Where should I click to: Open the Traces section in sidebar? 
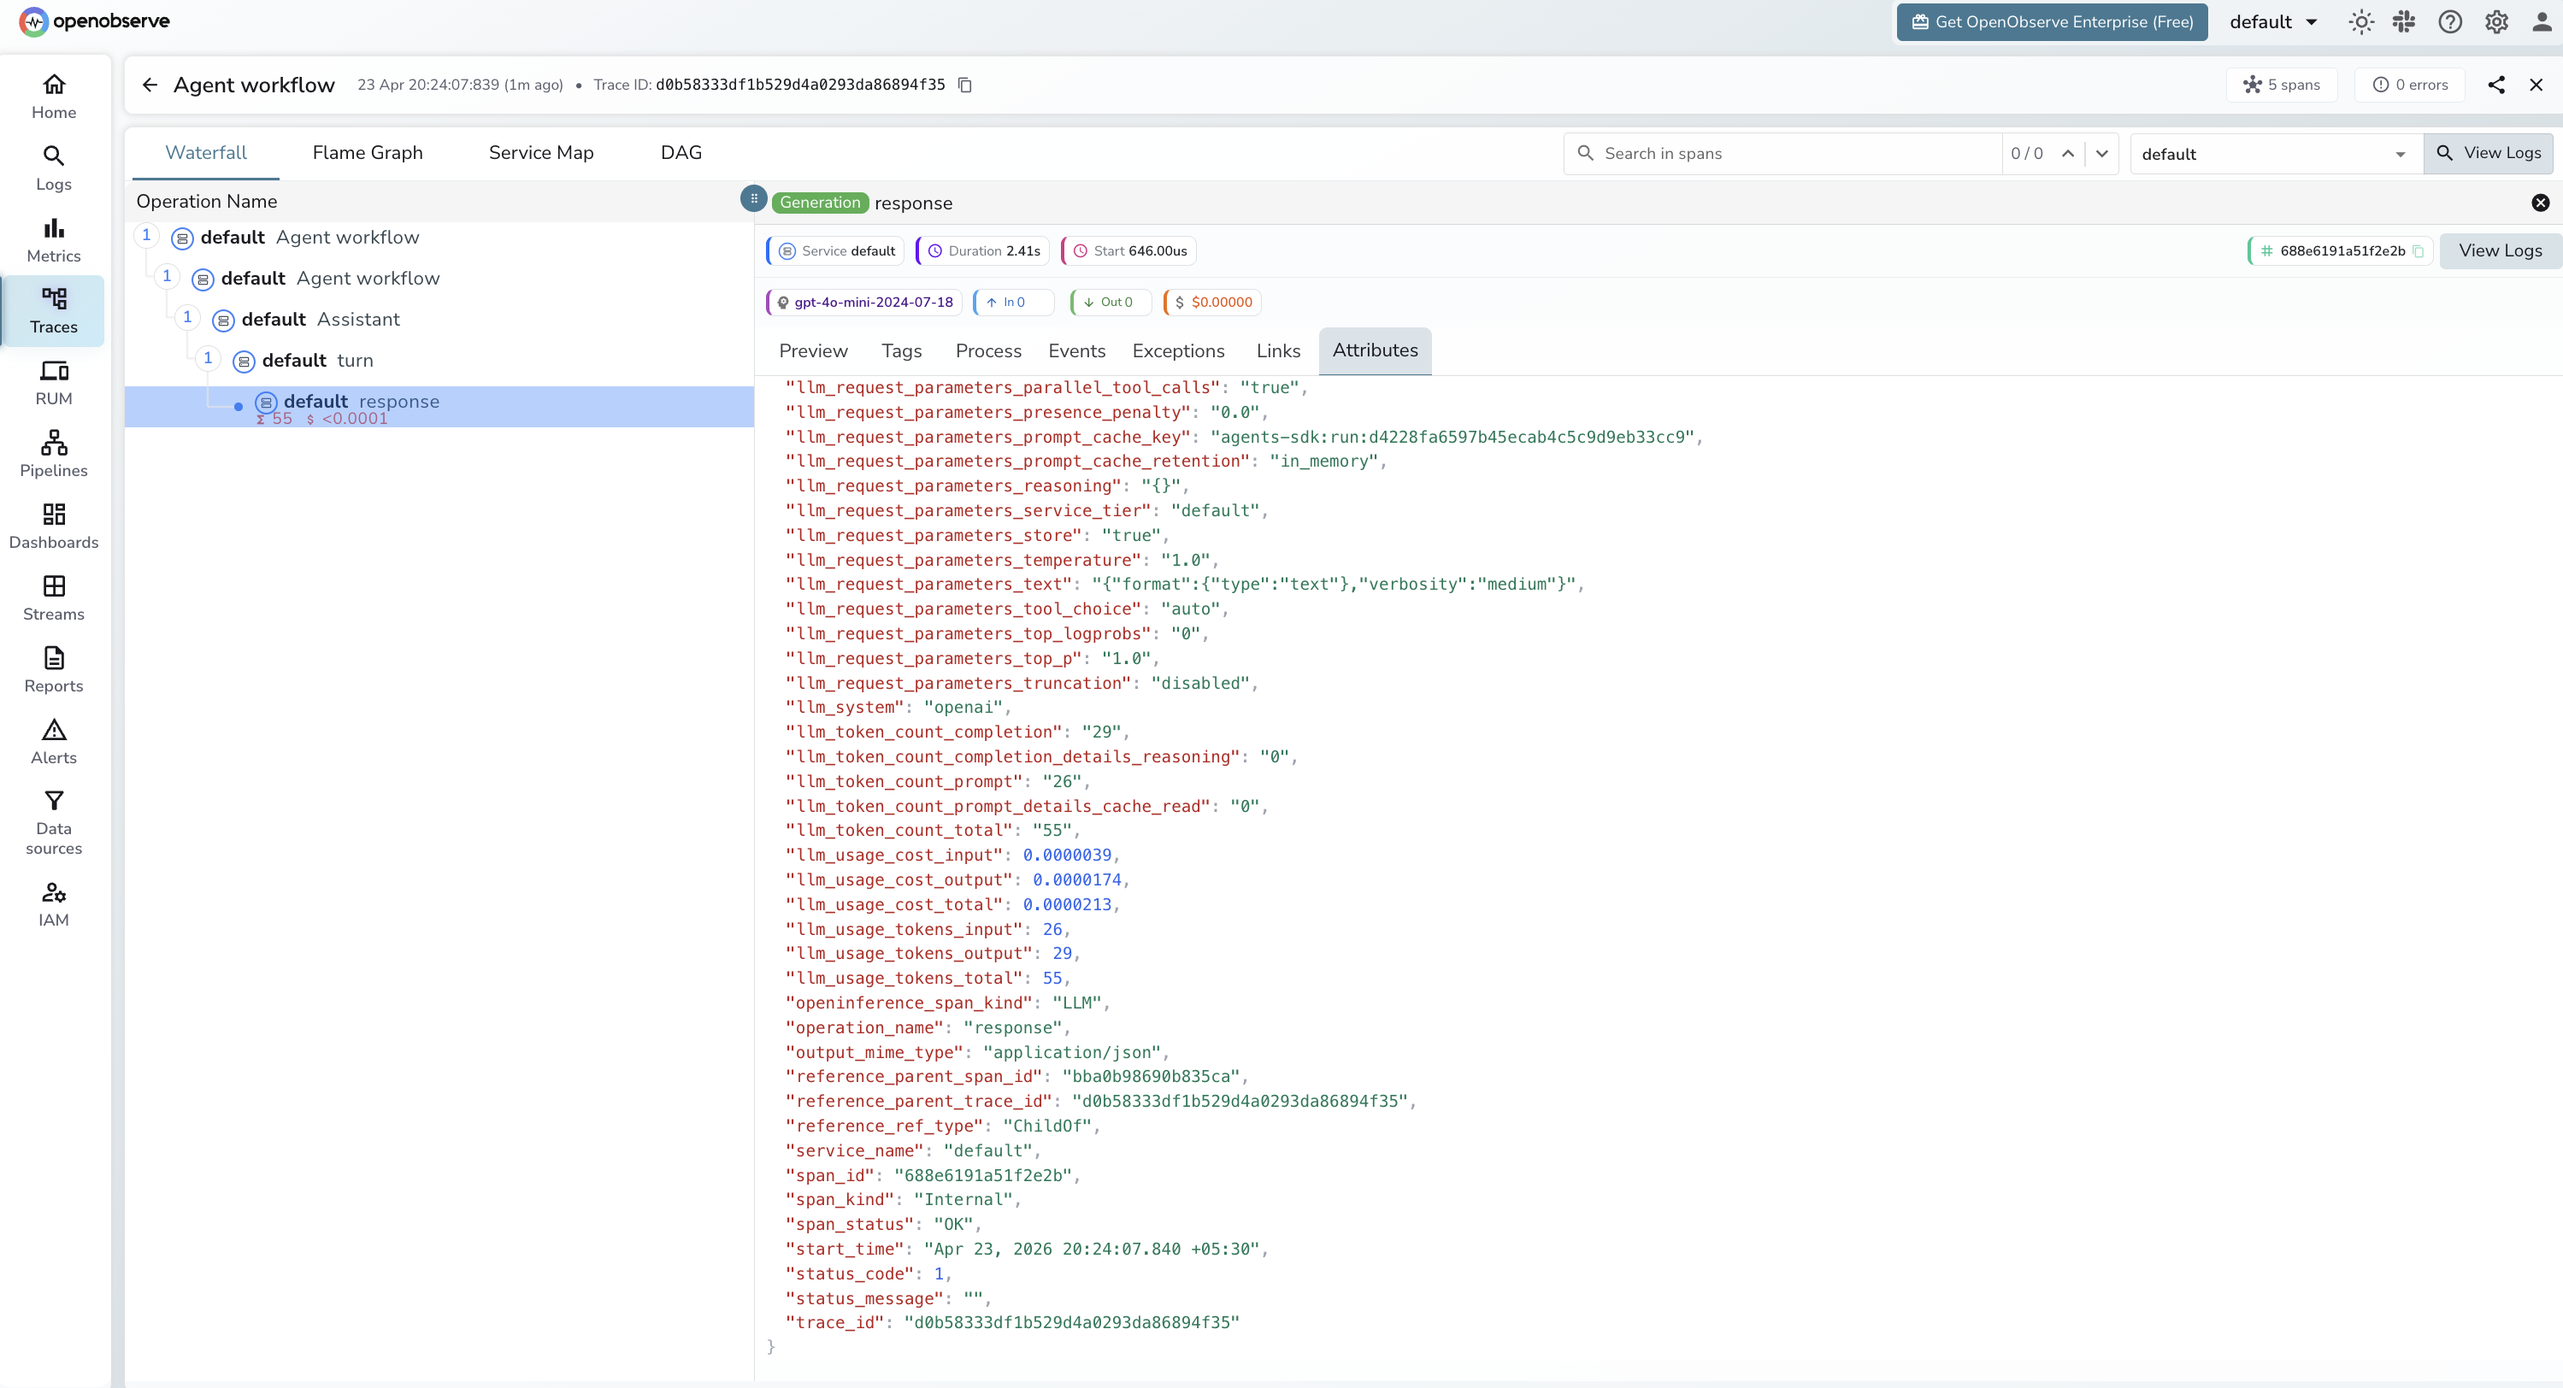point(54,310)
